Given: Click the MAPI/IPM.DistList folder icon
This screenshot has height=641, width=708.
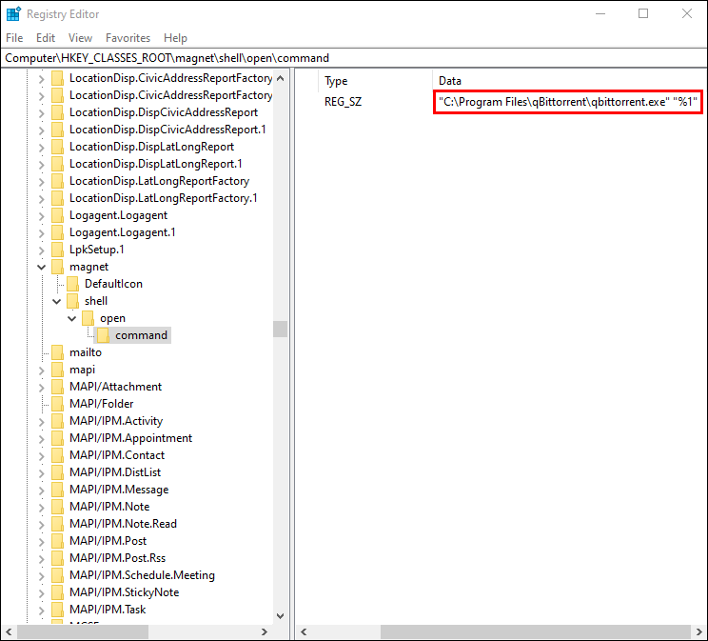Looking at the screenshot, I should (x=57, y=472).
